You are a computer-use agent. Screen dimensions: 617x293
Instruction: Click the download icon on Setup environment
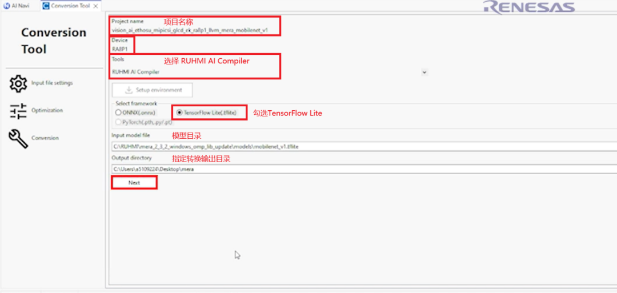click(129, 90)
